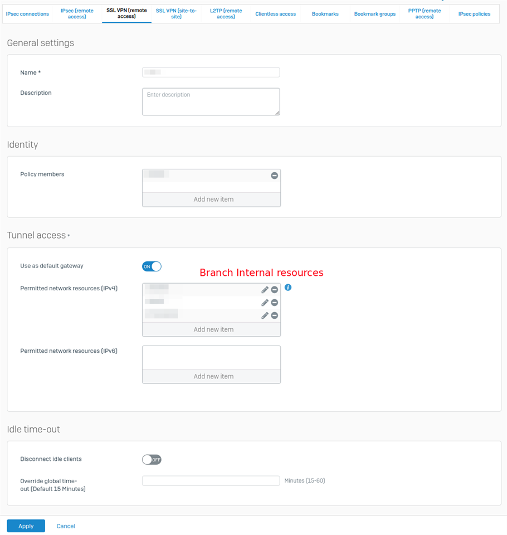Viewport: 507px width, 535px height.
Task: Edit first IPv4 permitted network resource
Action: 265,290
